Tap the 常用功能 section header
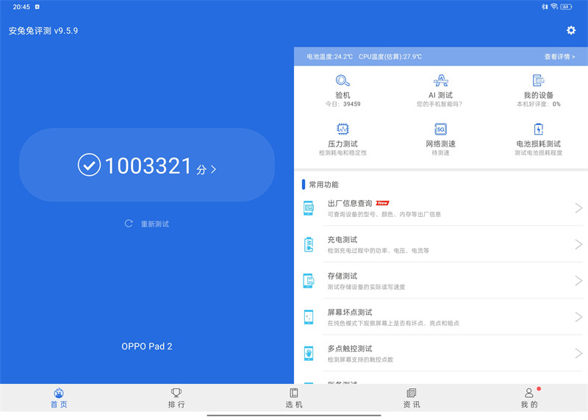 point(323,185)
